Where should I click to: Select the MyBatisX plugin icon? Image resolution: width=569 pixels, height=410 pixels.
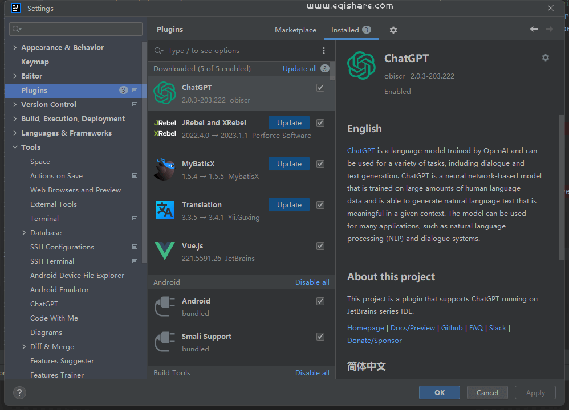[x=165, y=169]
